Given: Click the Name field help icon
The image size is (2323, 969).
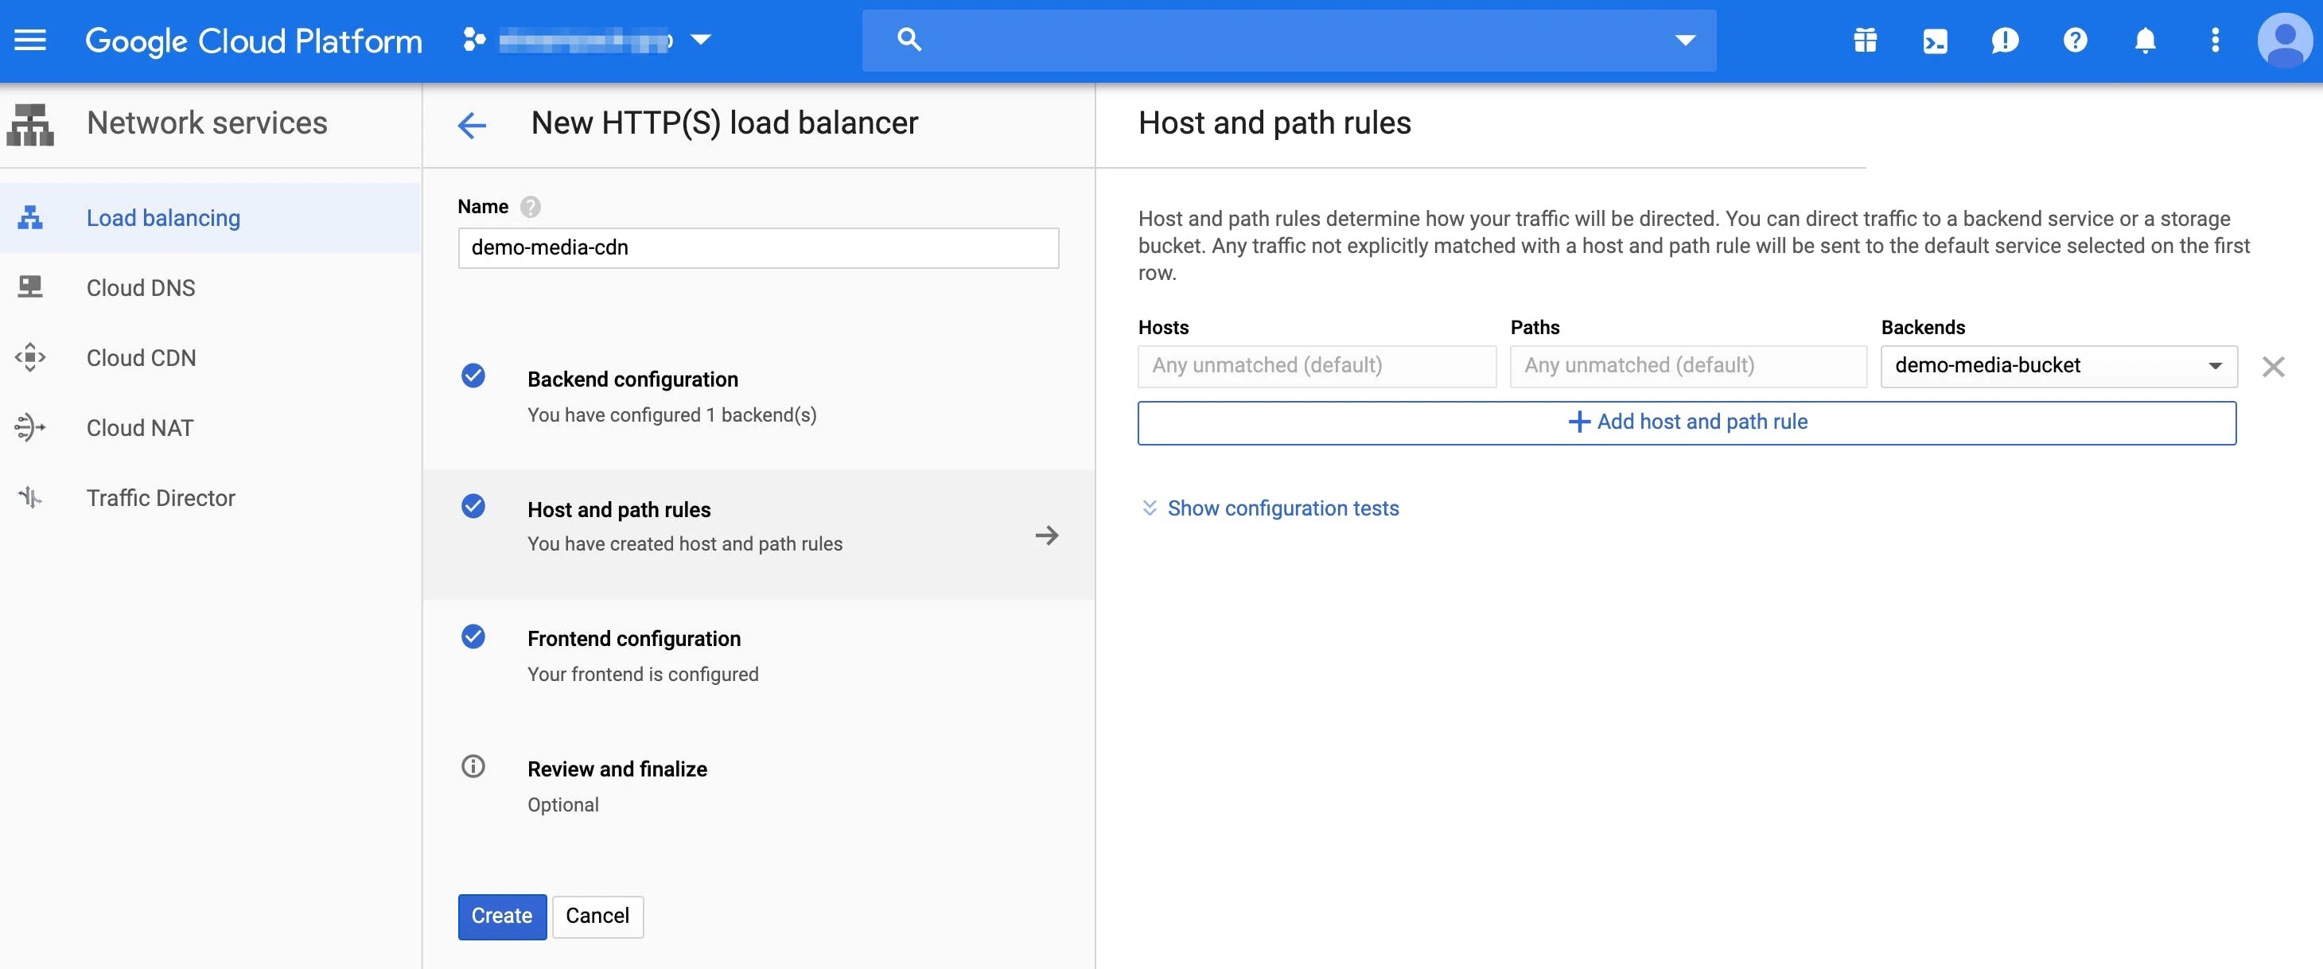Looking at the screenshot, I should click(x=531, y=208).
